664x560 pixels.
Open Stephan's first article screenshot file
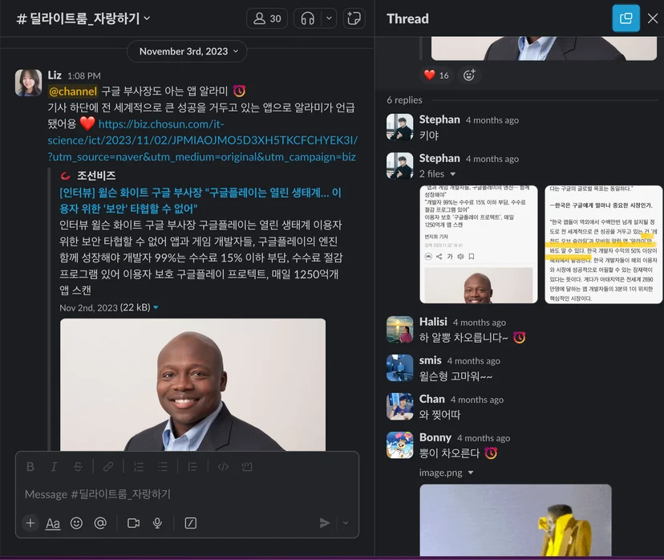479,245
